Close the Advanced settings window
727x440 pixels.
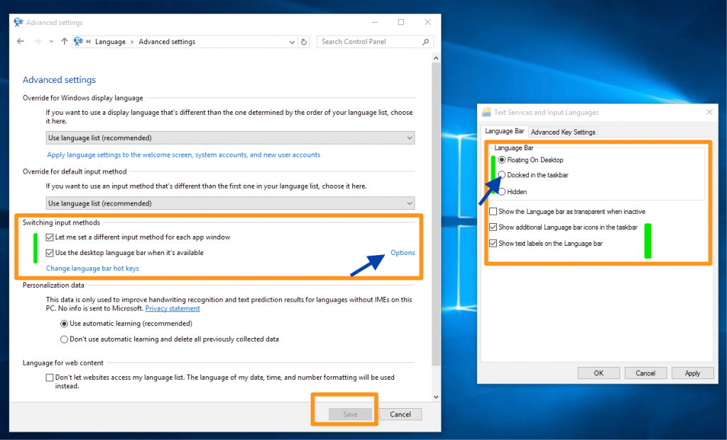427,22
